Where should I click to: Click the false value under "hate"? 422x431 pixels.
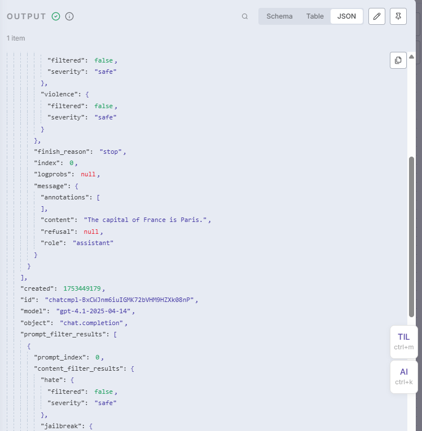coord(103,392)
